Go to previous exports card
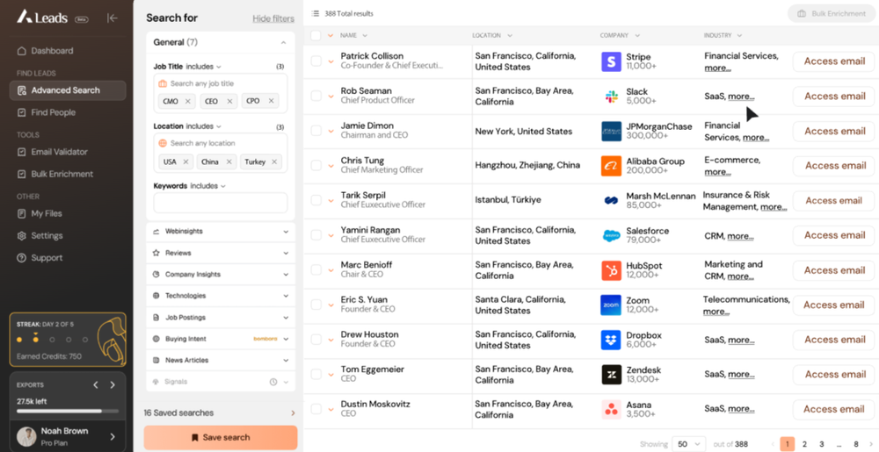The image size is (879, 452). [x=95, y=385]
